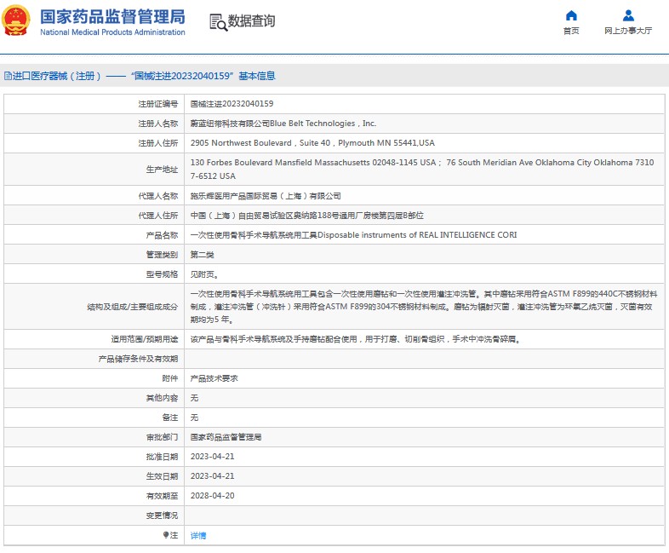Click 附件 row label
669x553 pixels.
pos(170,378)
